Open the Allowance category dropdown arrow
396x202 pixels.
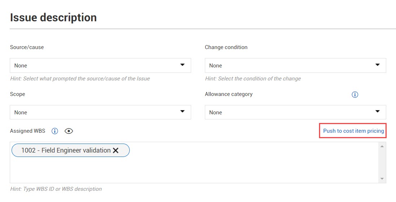pyautogui.click(x=378, y=111)
